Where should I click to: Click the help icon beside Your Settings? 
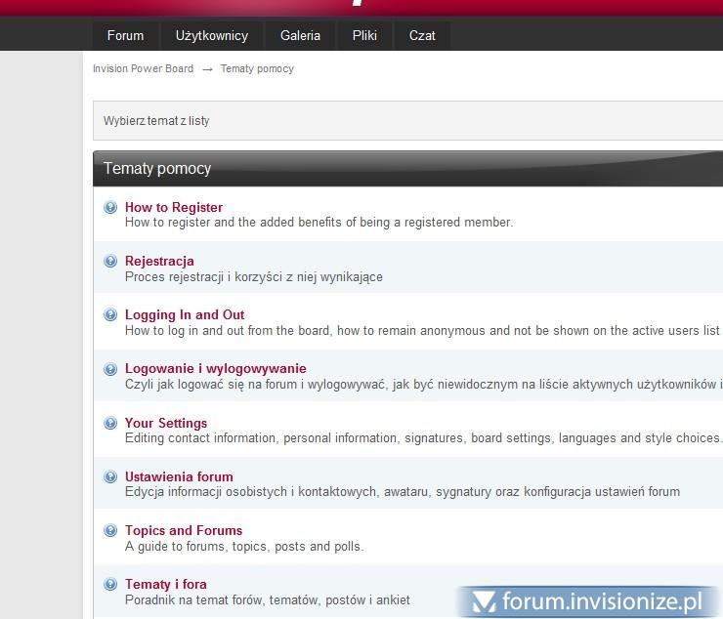coord(110,423)
